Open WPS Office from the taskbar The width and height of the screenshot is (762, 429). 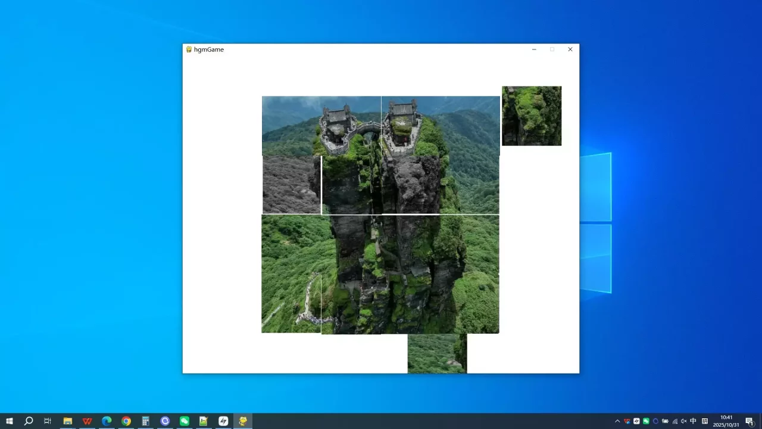pyautogui.click(x=87, y=421)
